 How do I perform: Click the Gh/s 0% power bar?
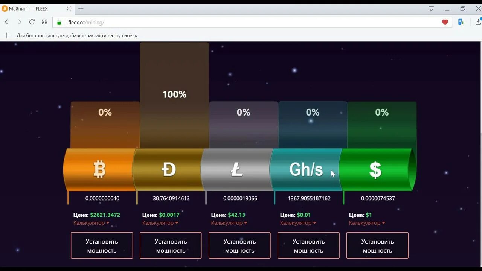(313, 125)
